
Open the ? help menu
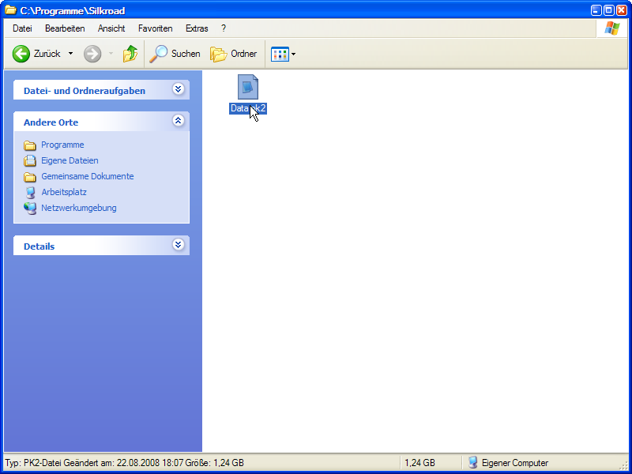[224, 28]
